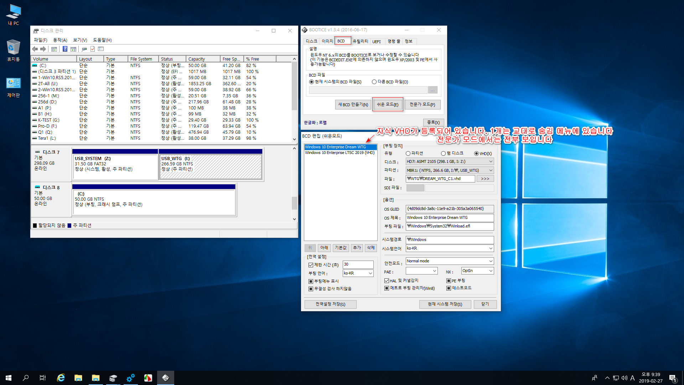The width and height of the screenshot is (684, 385).
Task: Select 램 디스크 boot device radio
Action: (443, 154)
